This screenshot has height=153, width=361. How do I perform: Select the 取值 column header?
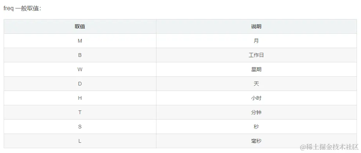click(80, 26)
